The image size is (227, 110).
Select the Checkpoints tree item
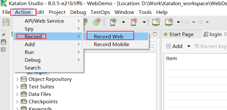coord(43,102)
